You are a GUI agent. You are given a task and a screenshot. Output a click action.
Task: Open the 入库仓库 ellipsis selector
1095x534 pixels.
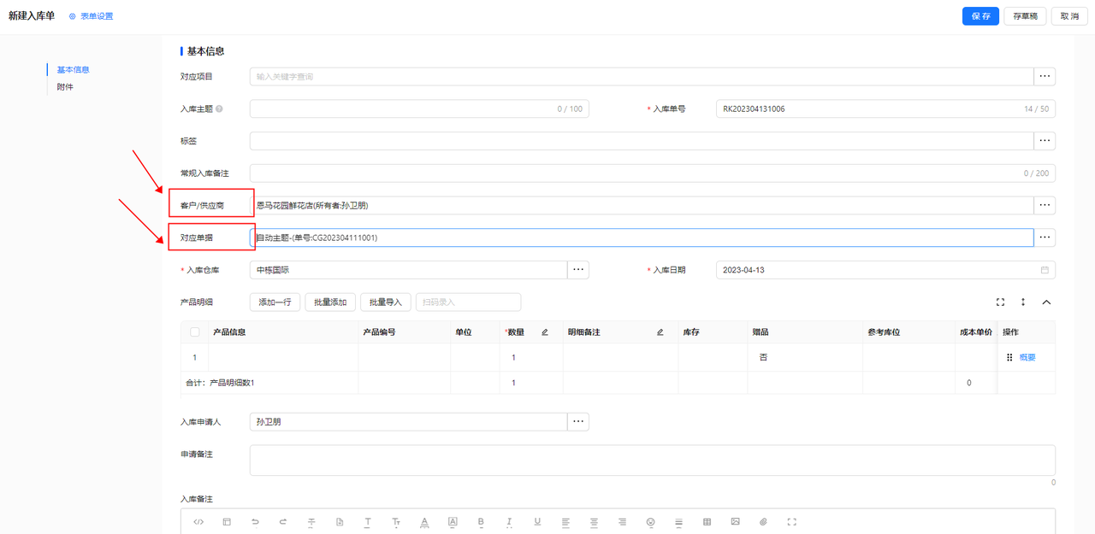coord(578,270)
